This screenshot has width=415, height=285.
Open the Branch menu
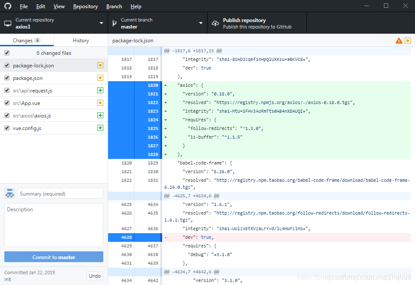point(114,6)
